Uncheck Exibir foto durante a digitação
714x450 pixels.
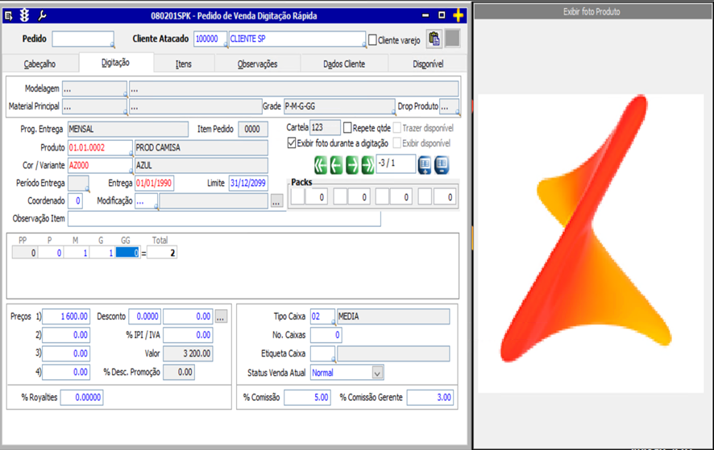(x=292, y=143)
